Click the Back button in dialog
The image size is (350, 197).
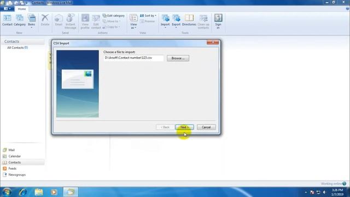pyautogui.click(x=165, y=127)
